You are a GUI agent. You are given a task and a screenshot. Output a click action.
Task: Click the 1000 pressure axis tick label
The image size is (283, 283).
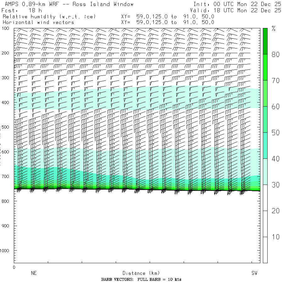click(7, 251)
